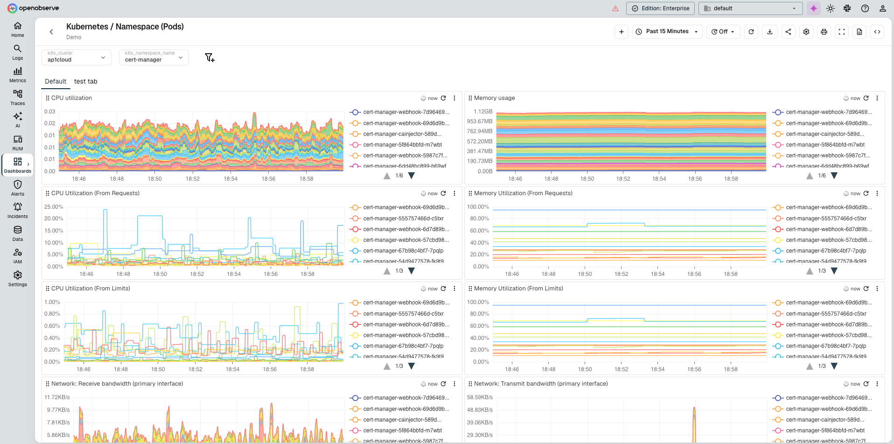Click the Memory usage chart area
Image resolution: width=894 pixels, height=444 pixels.
pyautogui.click(x=631, y=141)
